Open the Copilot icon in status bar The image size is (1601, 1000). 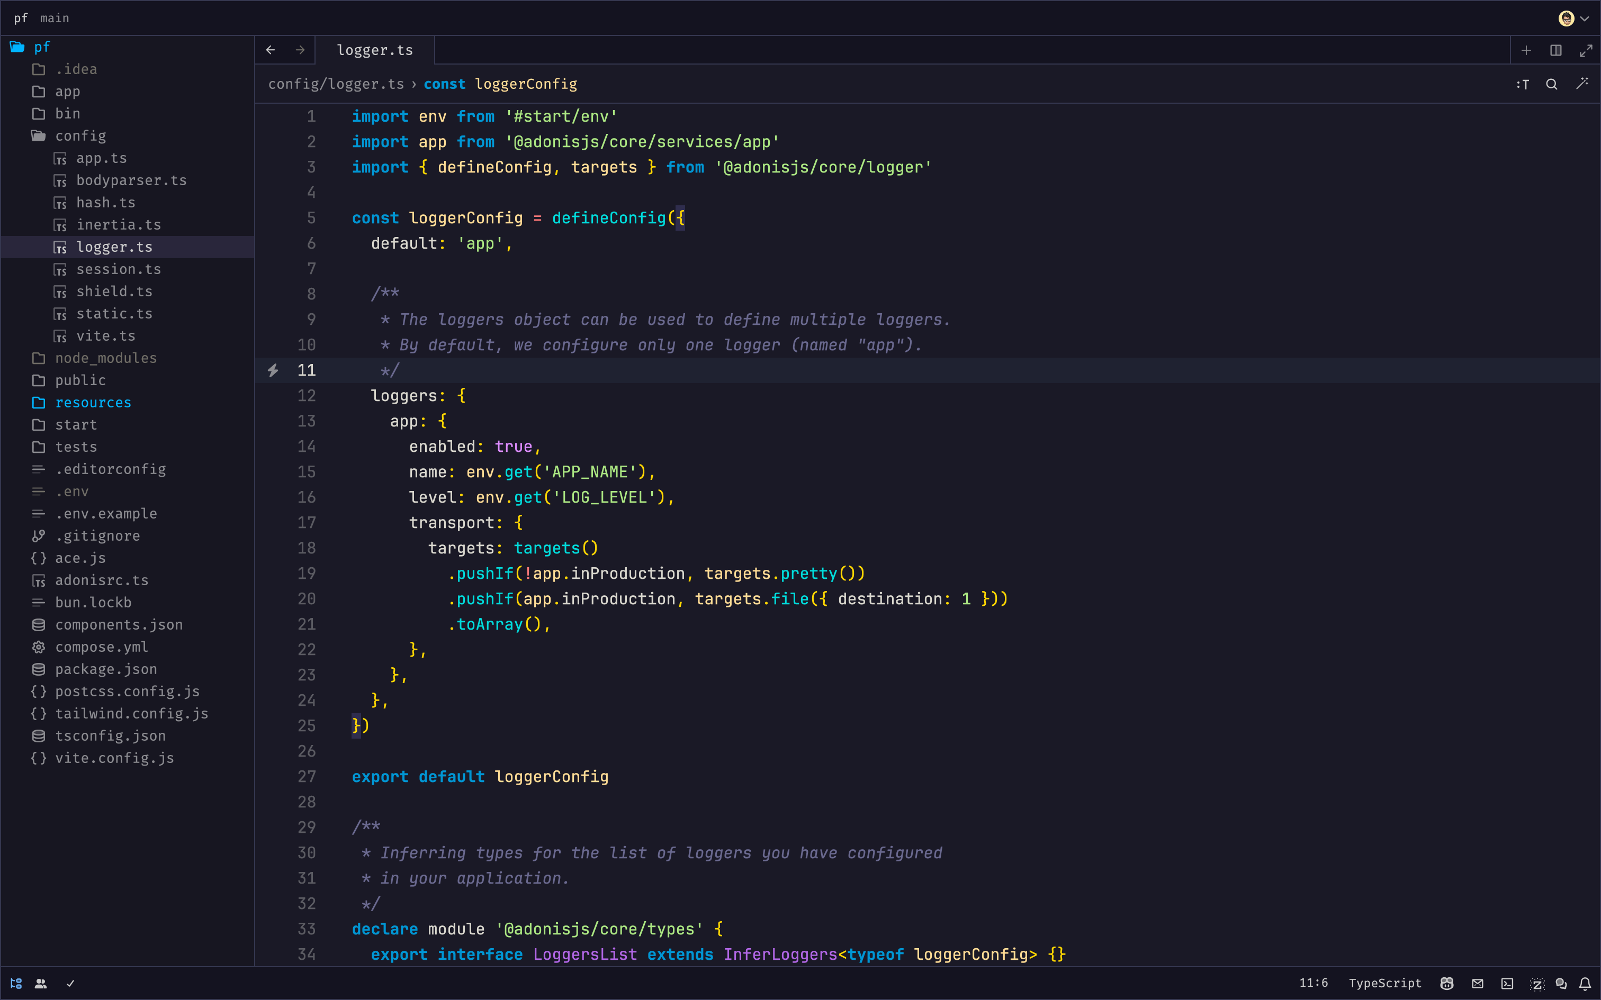(x=1447, y=984)
